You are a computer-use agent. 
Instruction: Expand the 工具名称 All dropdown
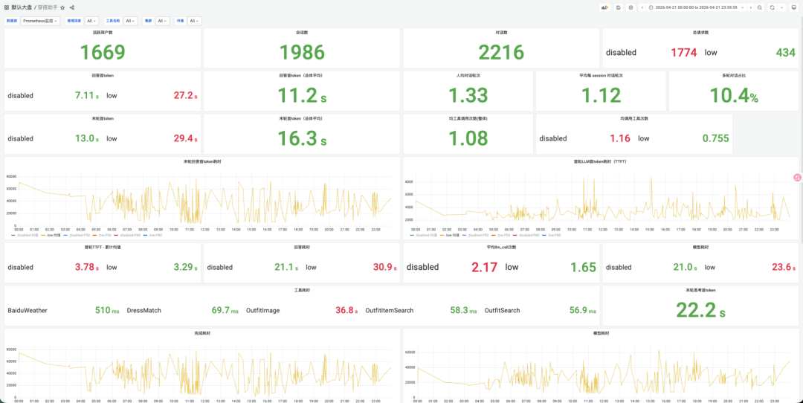click(131, 21)
